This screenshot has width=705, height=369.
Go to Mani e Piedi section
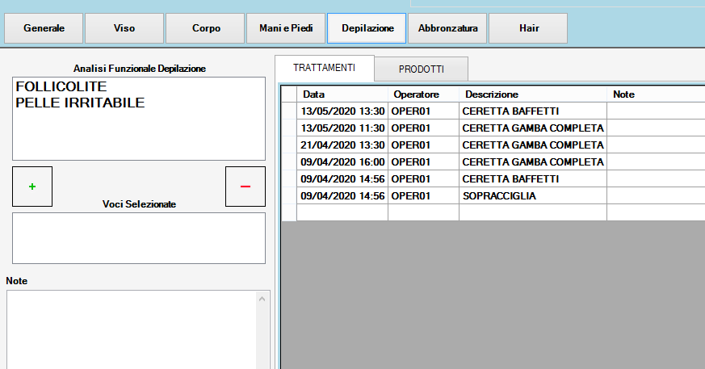coord(286,28)
